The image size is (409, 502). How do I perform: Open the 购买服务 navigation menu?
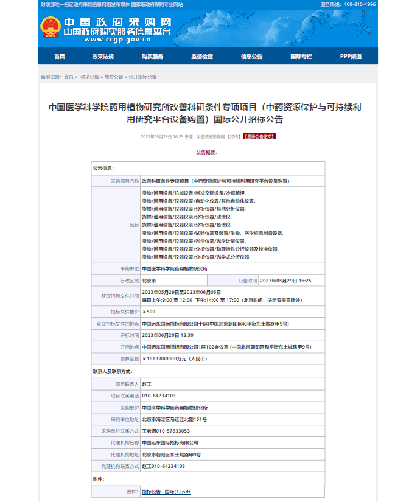[x=152, y=57]
